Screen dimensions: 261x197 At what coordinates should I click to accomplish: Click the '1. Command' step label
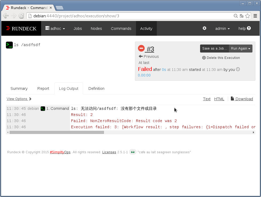pyautogui.click(x=58, y=109)
